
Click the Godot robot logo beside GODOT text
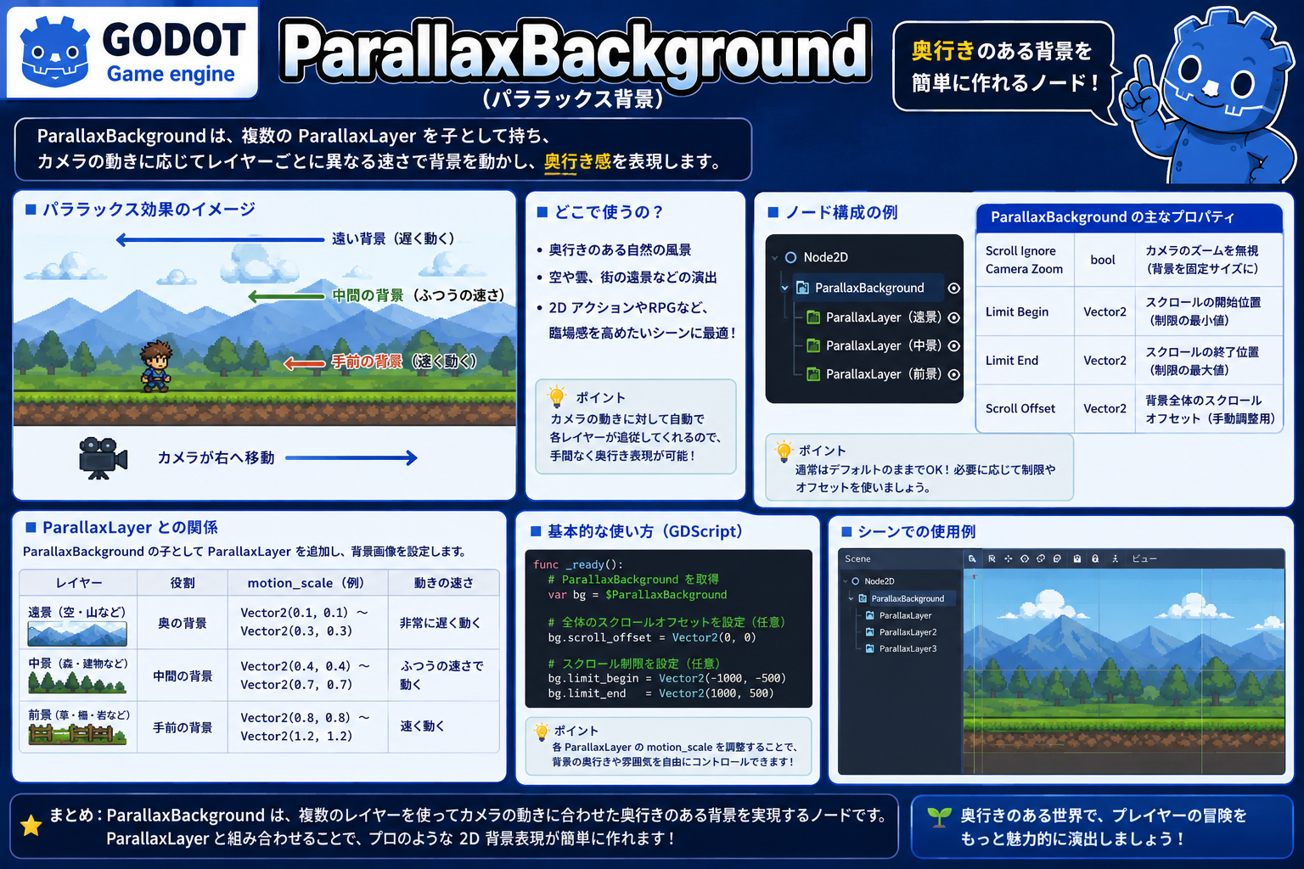coord(54,53)
